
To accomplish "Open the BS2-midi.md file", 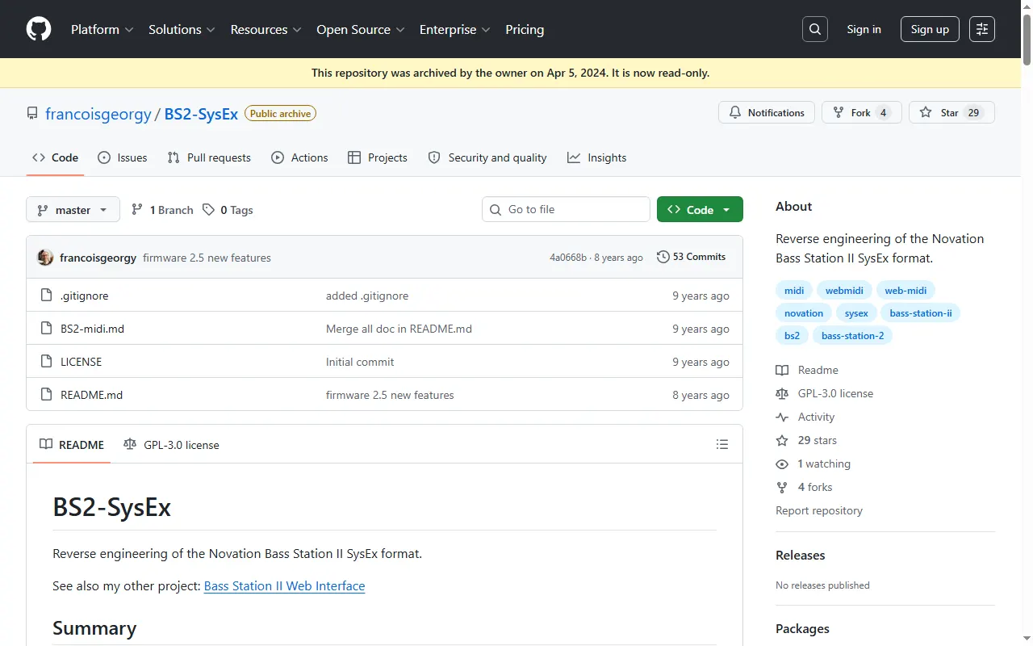I will 92,329.
